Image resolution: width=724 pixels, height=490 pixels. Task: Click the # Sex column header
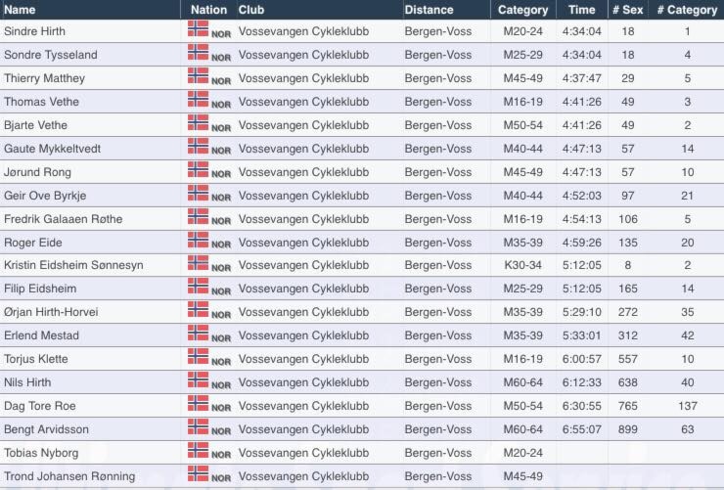click(x=627, y=10)
